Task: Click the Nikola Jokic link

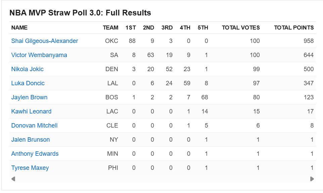Action: 28,69
